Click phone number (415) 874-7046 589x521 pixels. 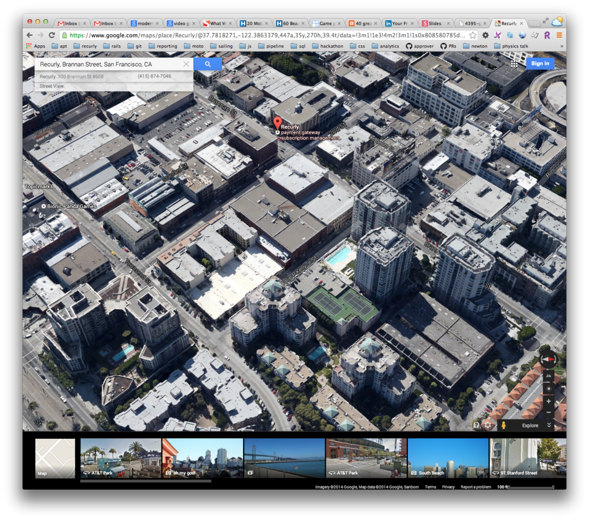point(154,76)
